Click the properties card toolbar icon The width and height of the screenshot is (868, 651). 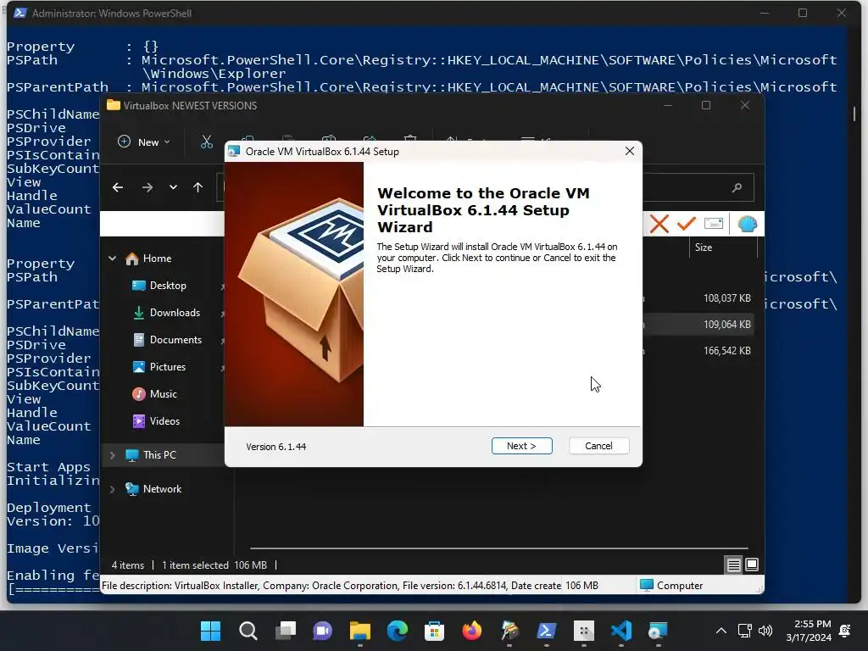pyautogui.click(x=714, y=224)
